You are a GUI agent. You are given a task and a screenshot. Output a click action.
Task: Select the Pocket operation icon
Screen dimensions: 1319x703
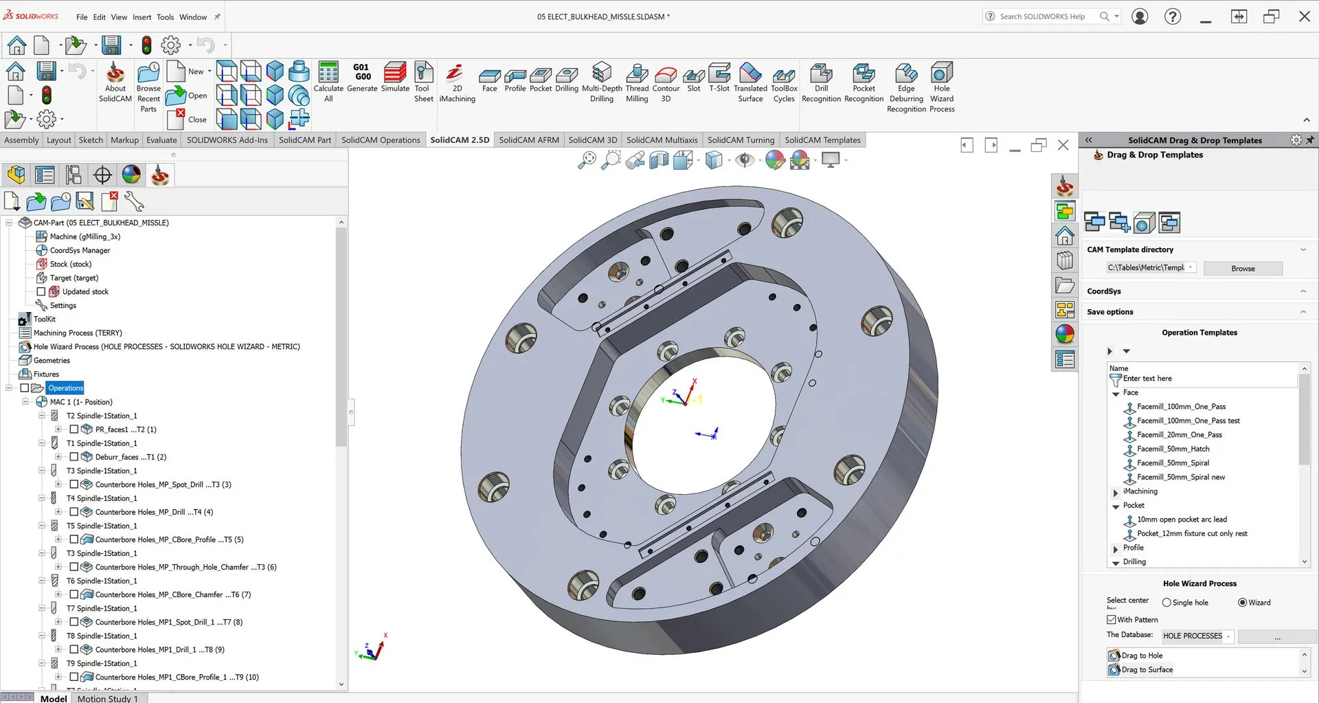click(x=541, y=75)
